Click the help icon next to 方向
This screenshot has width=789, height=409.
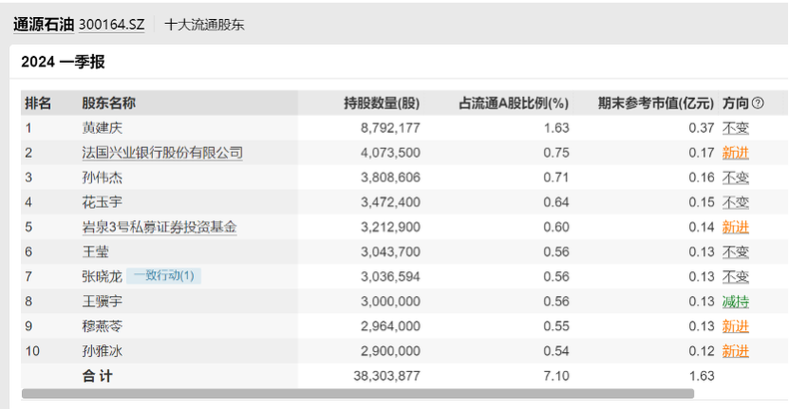coord(757,103)
